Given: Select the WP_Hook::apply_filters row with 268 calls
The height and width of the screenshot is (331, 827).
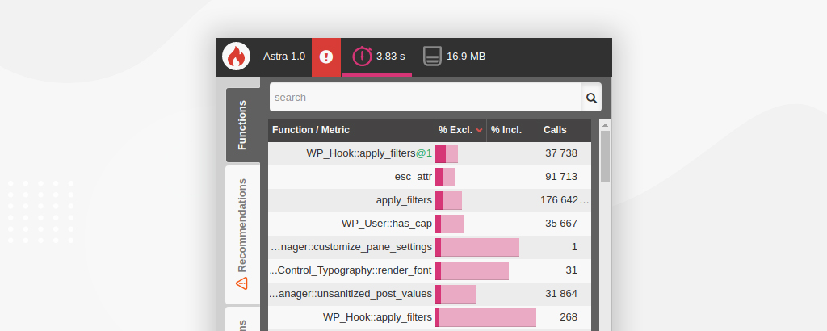Looking at the screenshot, I should 430,317.
